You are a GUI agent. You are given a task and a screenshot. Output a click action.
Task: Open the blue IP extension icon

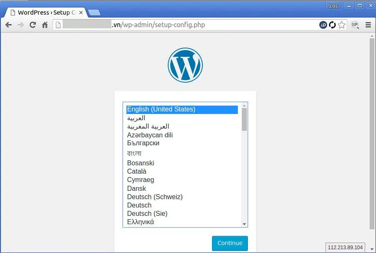coord(323,25)
